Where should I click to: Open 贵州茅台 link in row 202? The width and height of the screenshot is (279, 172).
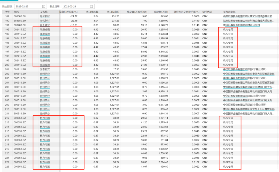tap(45, 74)
